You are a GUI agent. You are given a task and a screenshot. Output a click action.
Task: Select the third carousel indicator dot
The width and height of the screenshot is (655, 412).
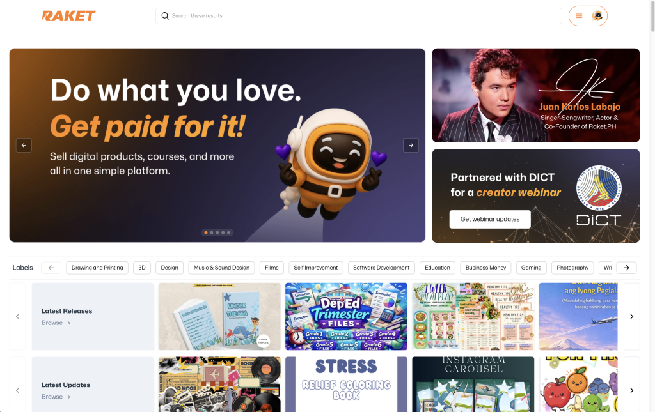click(217, 233)
